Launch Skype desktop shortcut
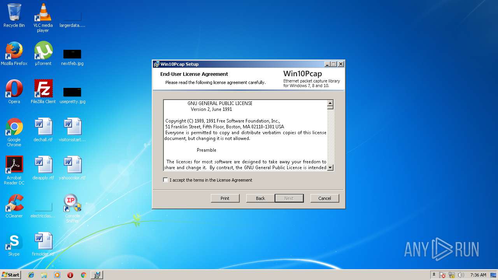 point(14,244)
